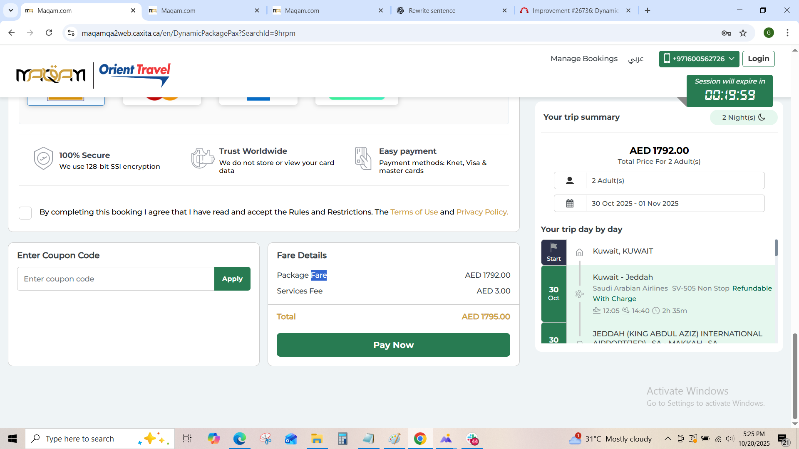
Task: Expand the phone number +971600562726 dropdown
Action: pos(699,59)
